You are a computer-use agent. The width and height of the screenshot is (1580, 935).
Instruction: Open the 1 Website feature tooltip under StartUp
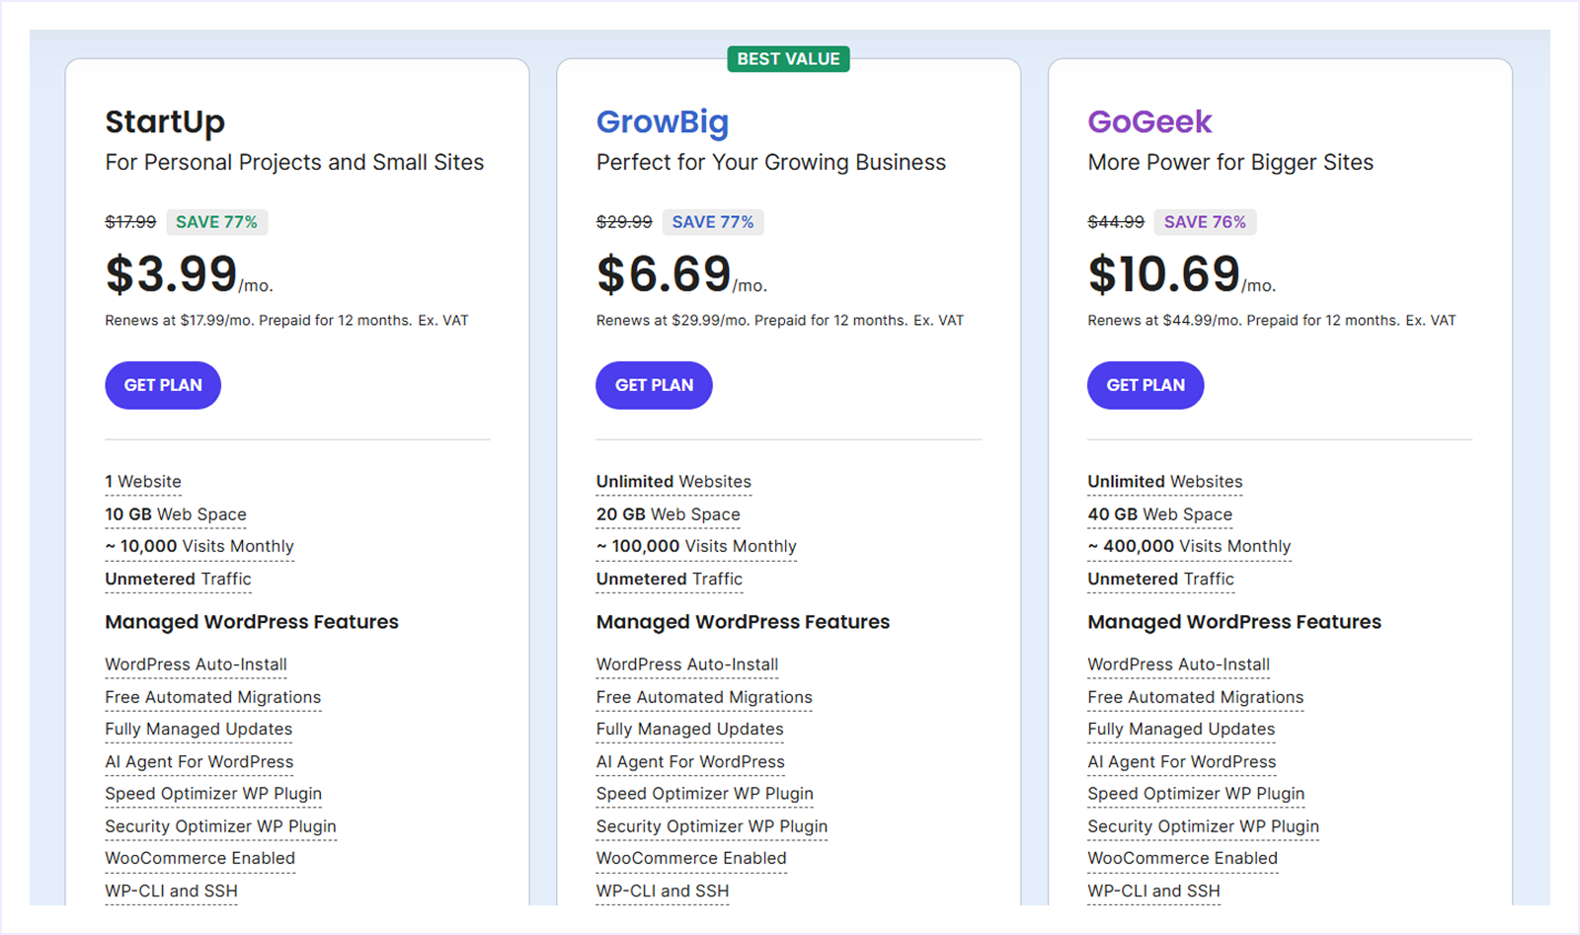(x=142, y=481)
